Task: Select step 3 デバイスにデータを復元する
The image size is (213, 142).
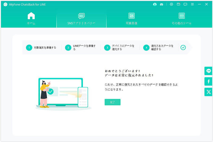Action: click(119, 48)
